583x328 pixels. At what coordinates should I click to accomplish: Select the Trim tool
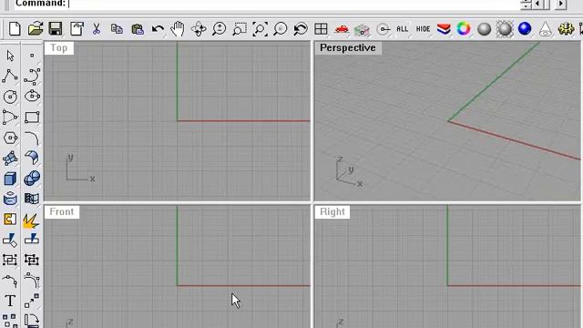[10, 241]
